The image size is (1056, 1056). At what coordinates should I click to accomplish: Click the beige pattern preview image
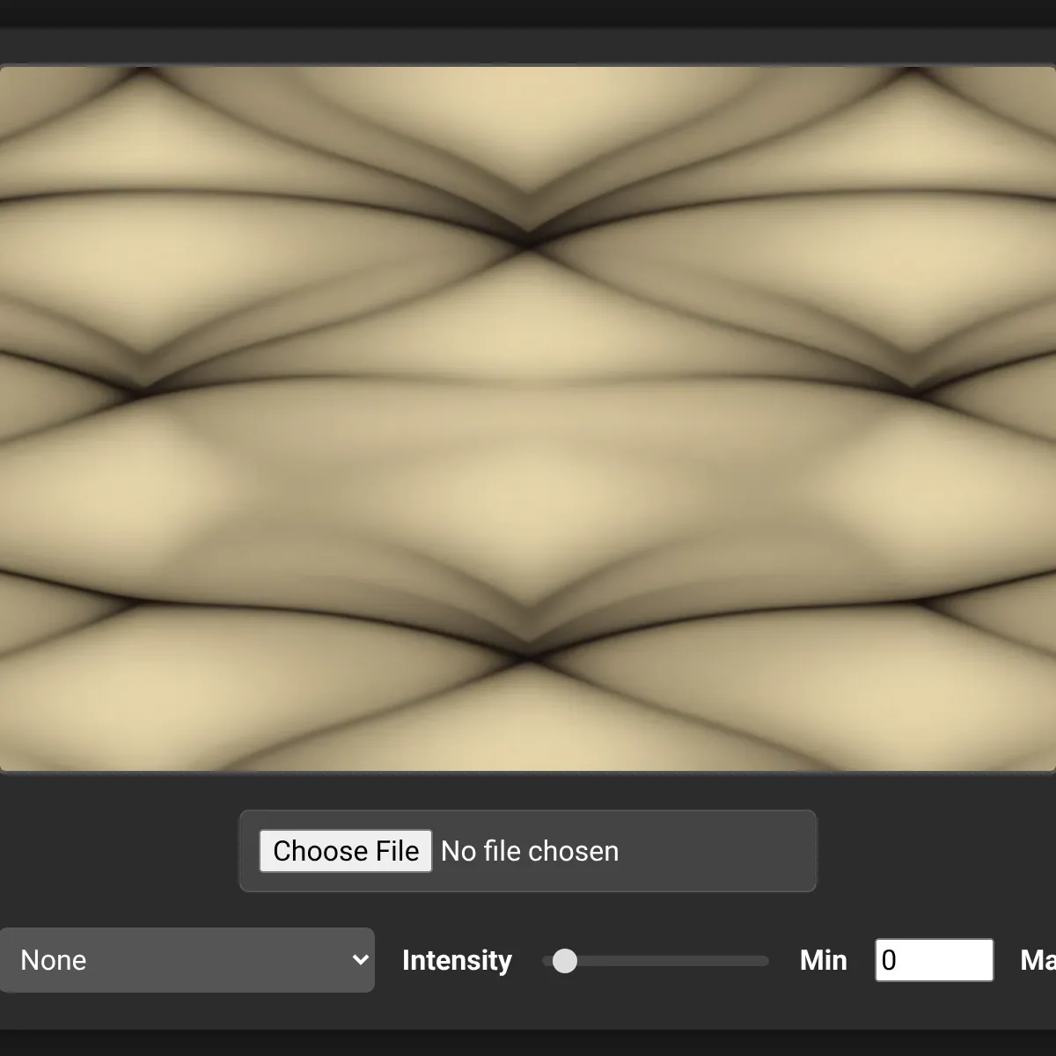point(528,419)
